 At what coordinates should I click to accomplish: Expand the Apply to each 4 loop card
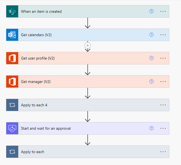tap(88, 105)
